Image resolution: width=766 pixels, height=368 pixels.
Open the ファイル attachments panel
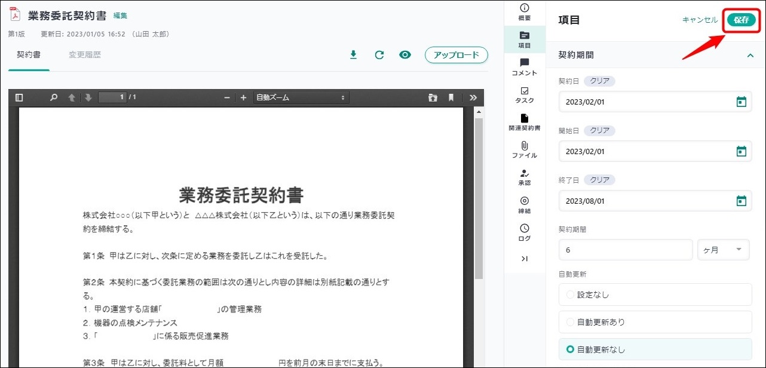pos(524,149)
